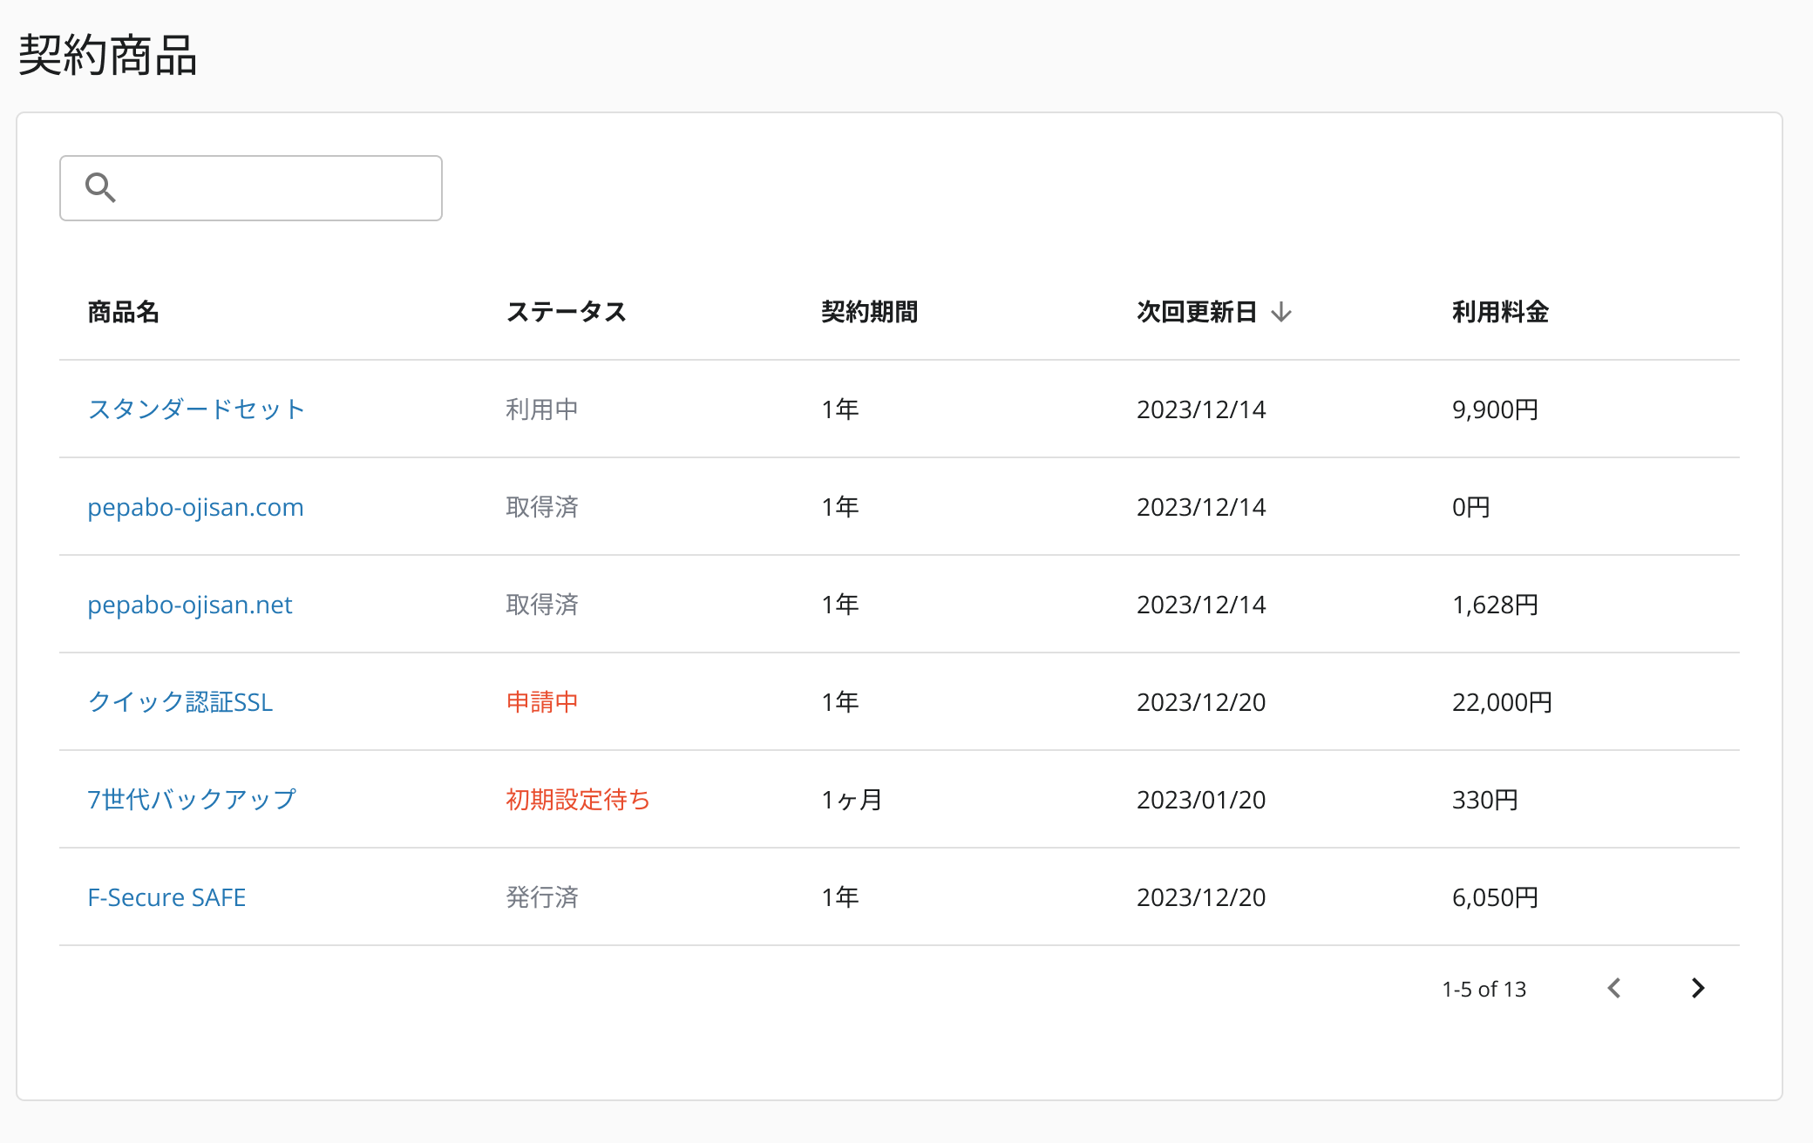The width and height of the screenshot is (1813, 1143).
Task: Open the pepabo-ojisan.net domain link
Action: click(x=189, y=605)
